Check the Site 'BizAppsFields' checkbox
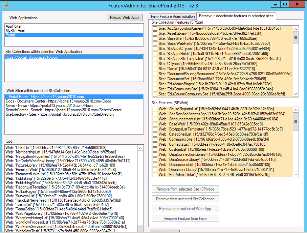This screenshot has height=233, width=307. pyautogui.click(x=155, y=54)
